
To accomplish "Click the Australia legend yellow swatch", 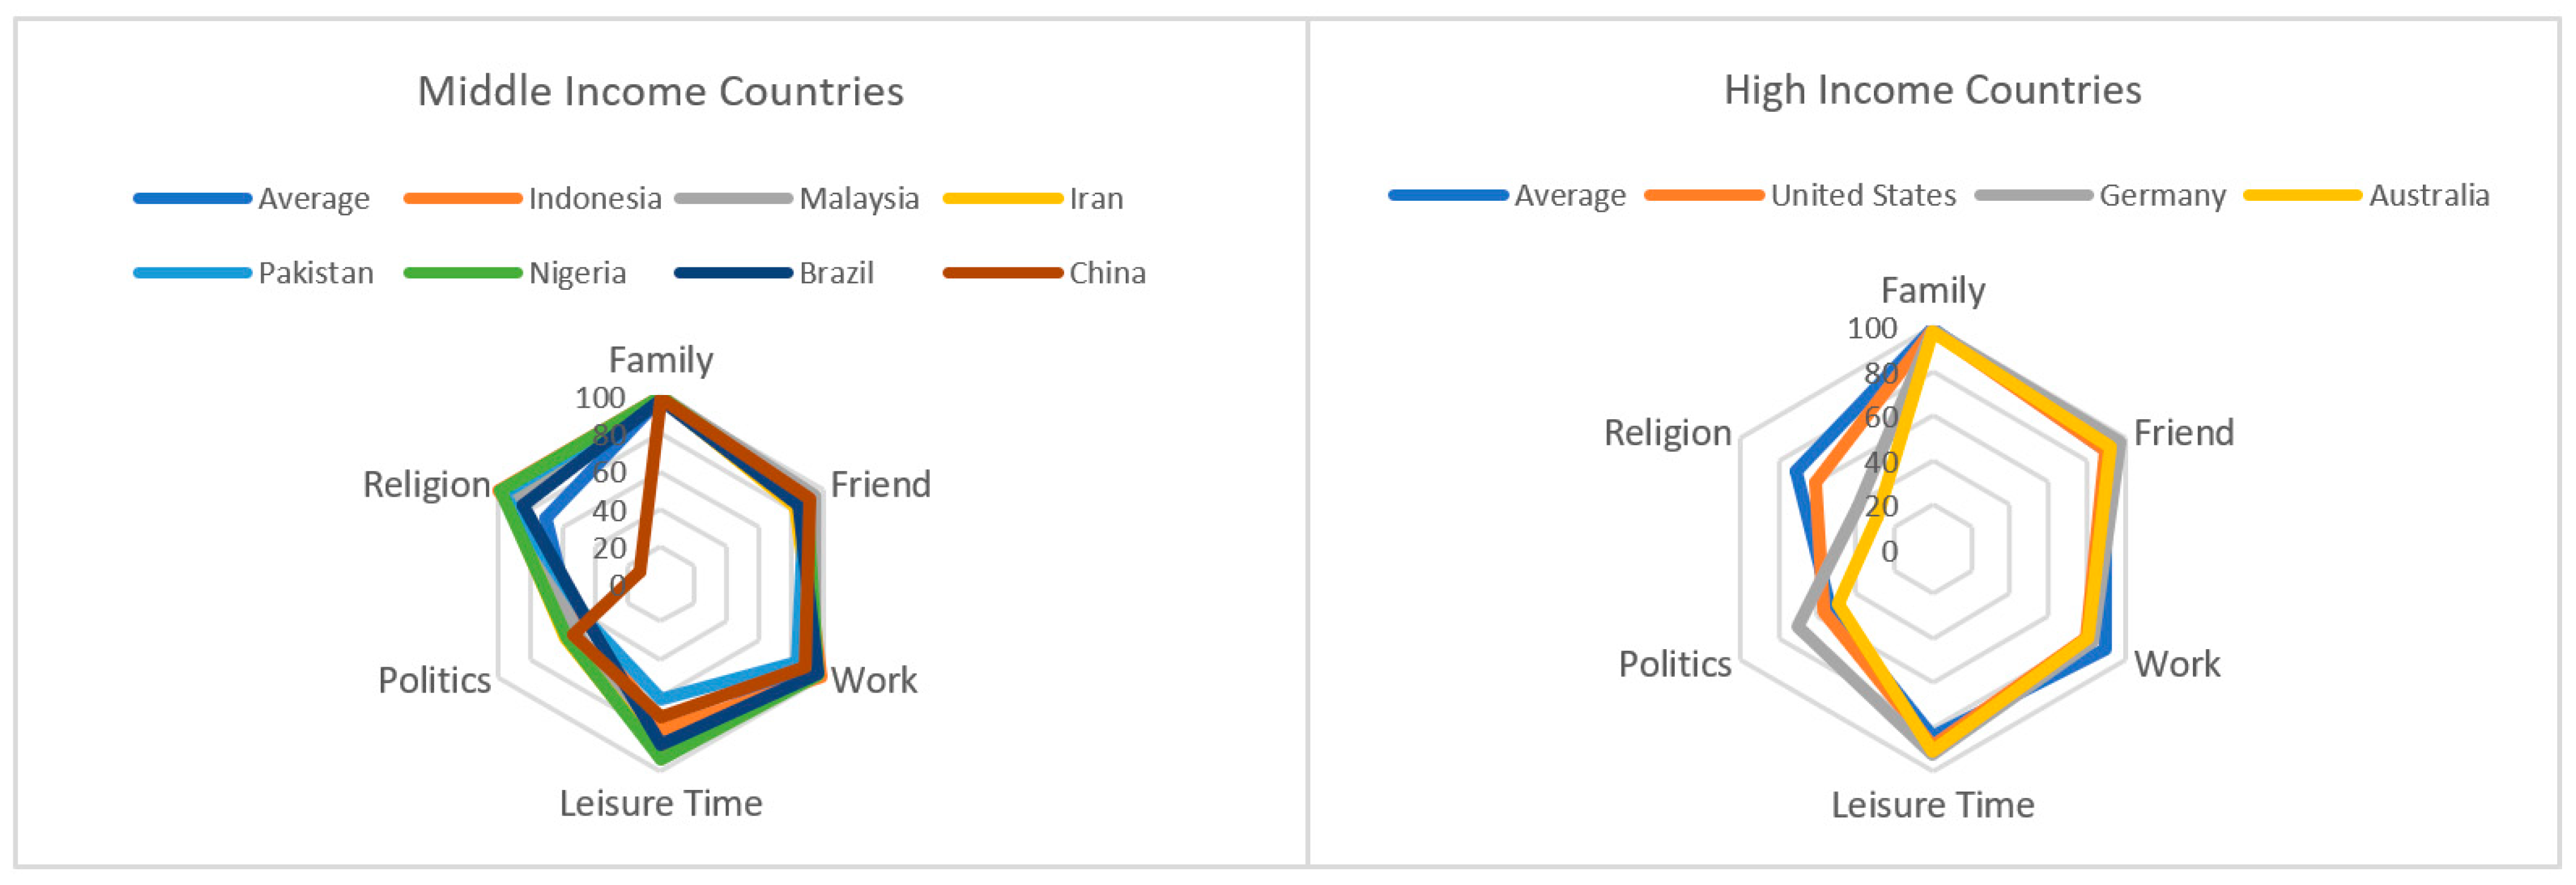I will (2302, 195).
